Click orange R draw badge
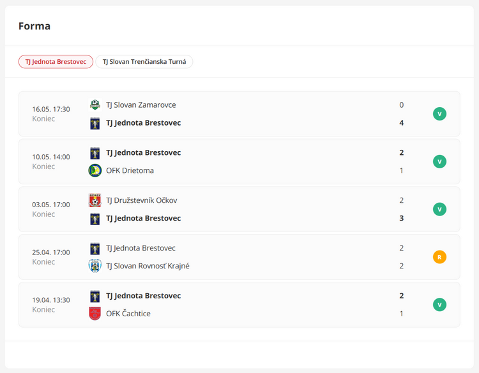479x373 pixels. [x=439, y=257]
